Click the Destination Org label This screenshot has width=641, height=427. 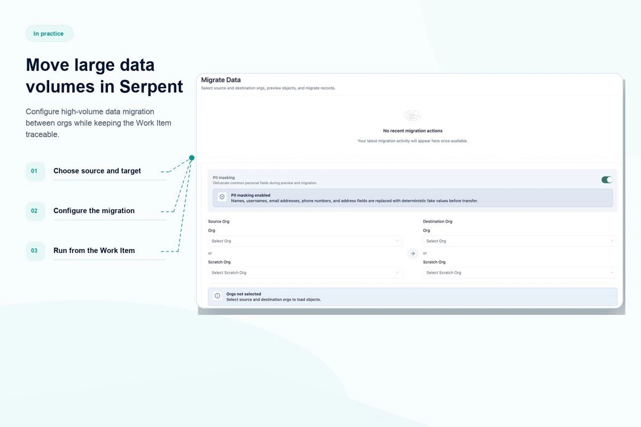pos(437,222)
